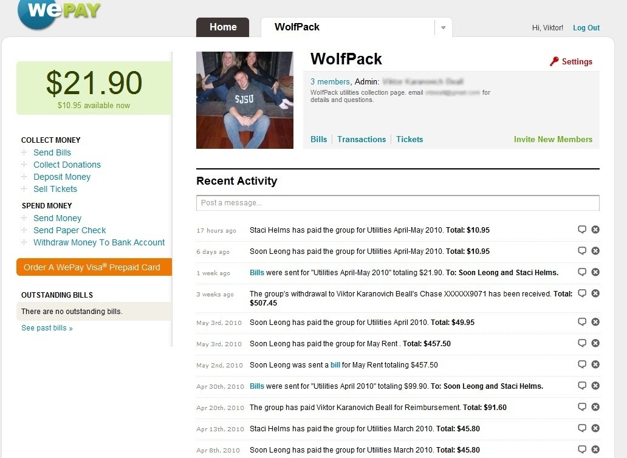The width and height of the screenshot is (627, 458).
Task: Remove the May Rent $457.50 payment activity
Action: pos(595,343)
